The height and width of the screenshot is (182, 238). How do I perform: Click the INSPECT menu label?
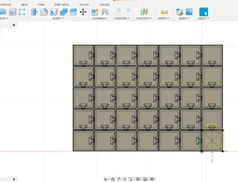pos(164,18)
